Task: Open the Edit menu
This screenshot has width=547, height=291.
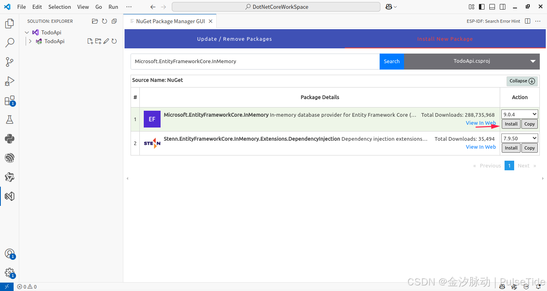Action: (x=37, y=7)
